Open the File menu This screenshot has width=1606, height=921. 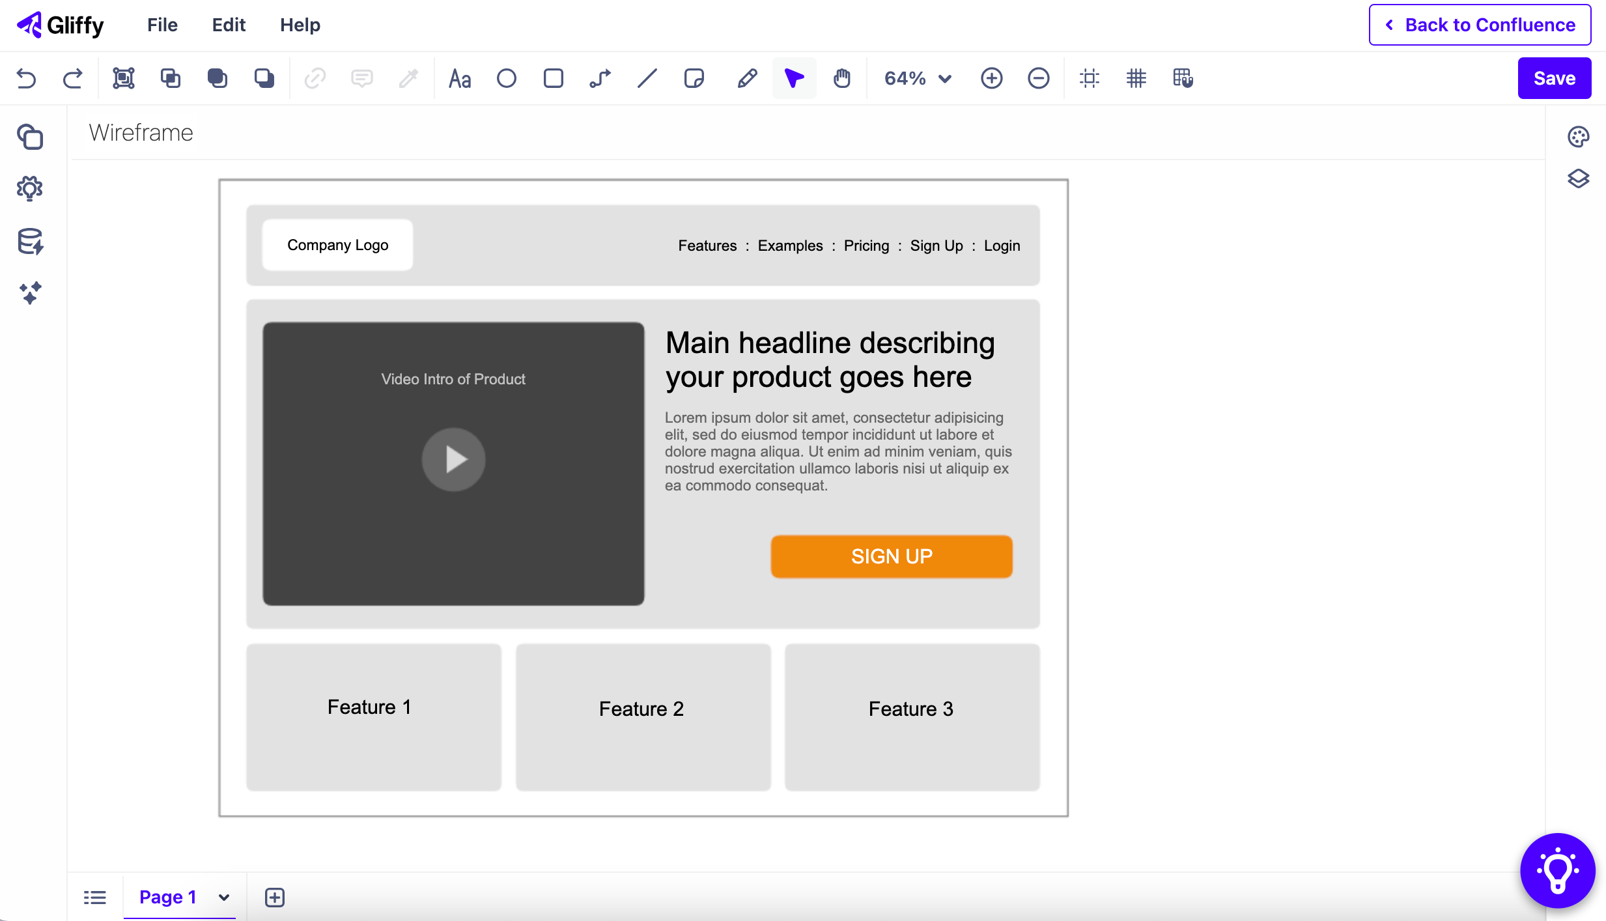(162, 25)
